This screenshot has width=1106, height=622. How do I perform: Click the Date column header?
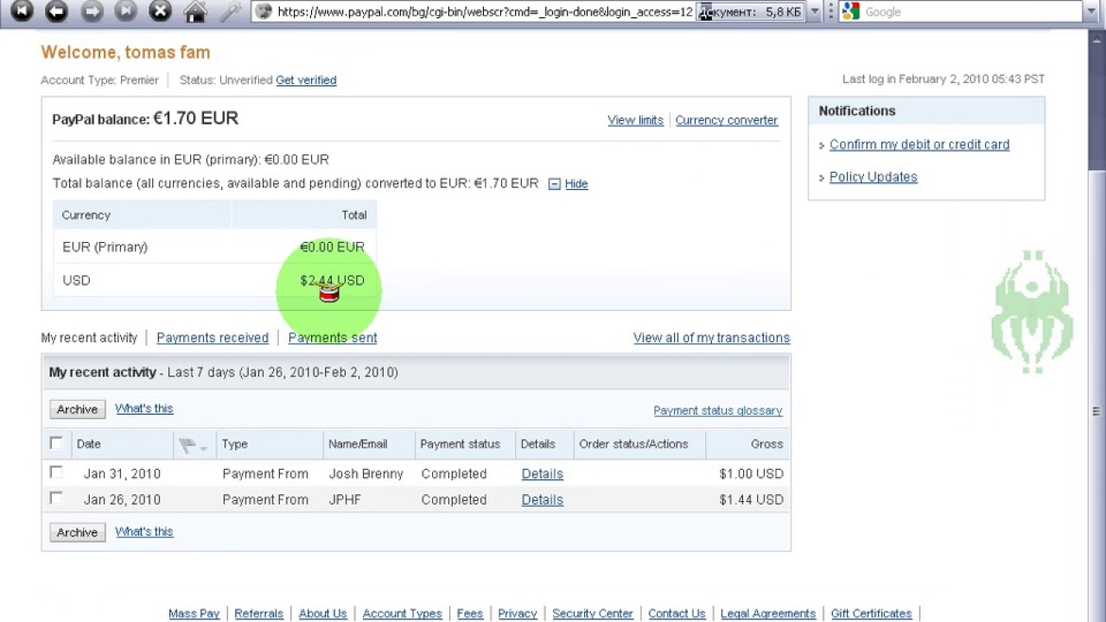click(x=89, y=444)
